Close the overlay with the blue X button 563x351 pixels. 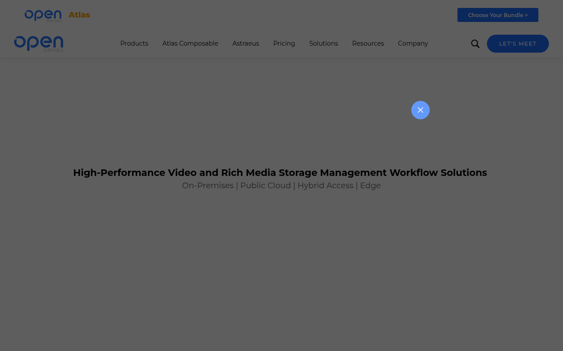420,110
